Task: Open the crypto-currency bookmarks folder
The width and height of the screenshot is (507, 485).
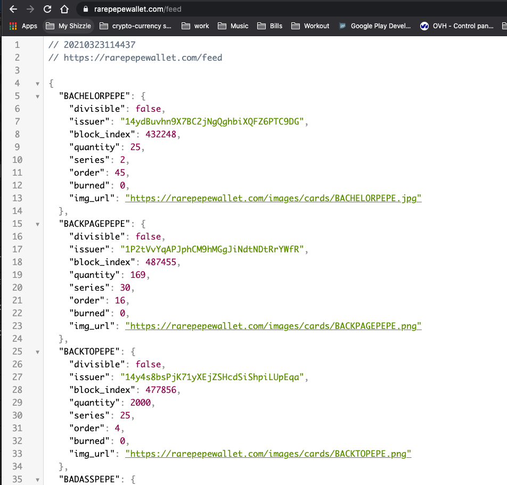Action: coord(135,26)
